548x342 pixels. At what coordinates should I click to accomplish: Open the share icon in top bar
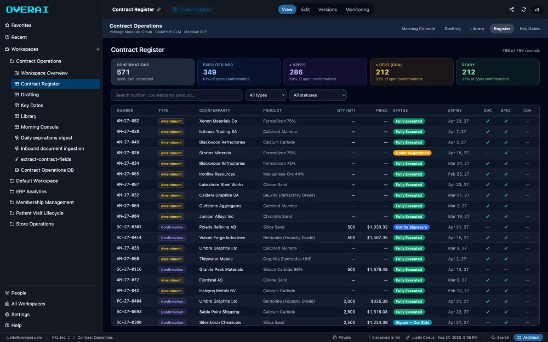pyautogui.click(x=511, y=9)
